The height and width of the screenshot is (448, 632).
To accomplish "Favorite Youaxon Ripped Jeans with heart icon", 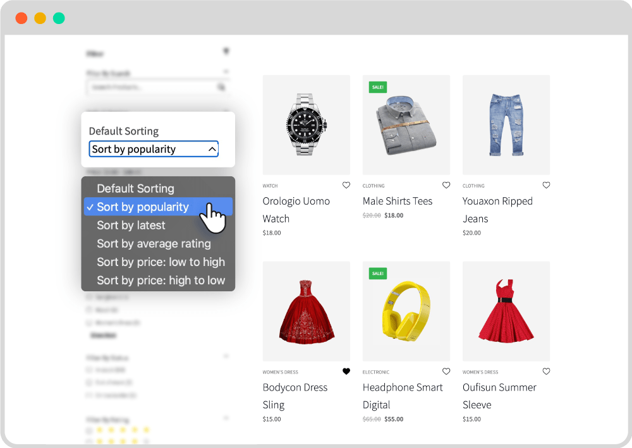I will [546, 185].
